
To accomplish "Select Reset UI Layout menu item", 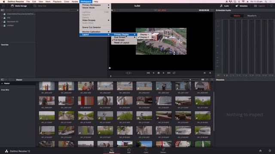I will (x=124, y=43).
